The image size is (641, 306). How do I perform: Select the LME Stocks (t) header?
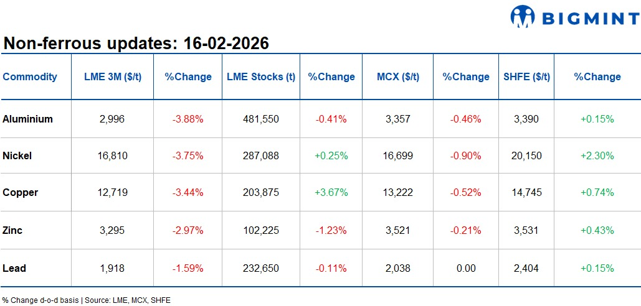[261, 77]
